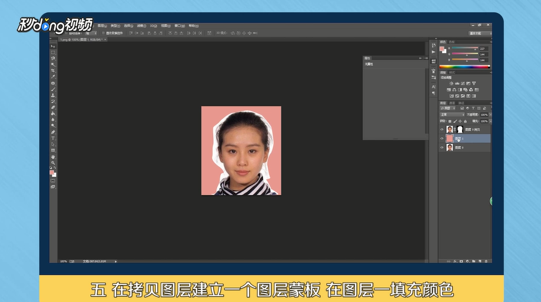Open the Character panel icon
This screenshot has width=541, height=302.
click(433, 87)
